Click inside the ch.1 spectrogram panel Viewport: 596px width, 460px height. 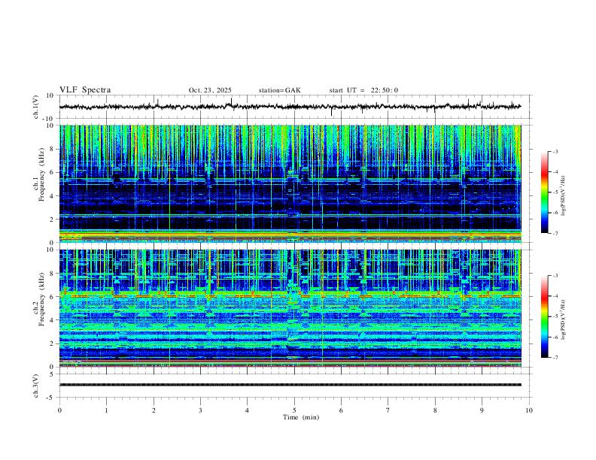290,183
